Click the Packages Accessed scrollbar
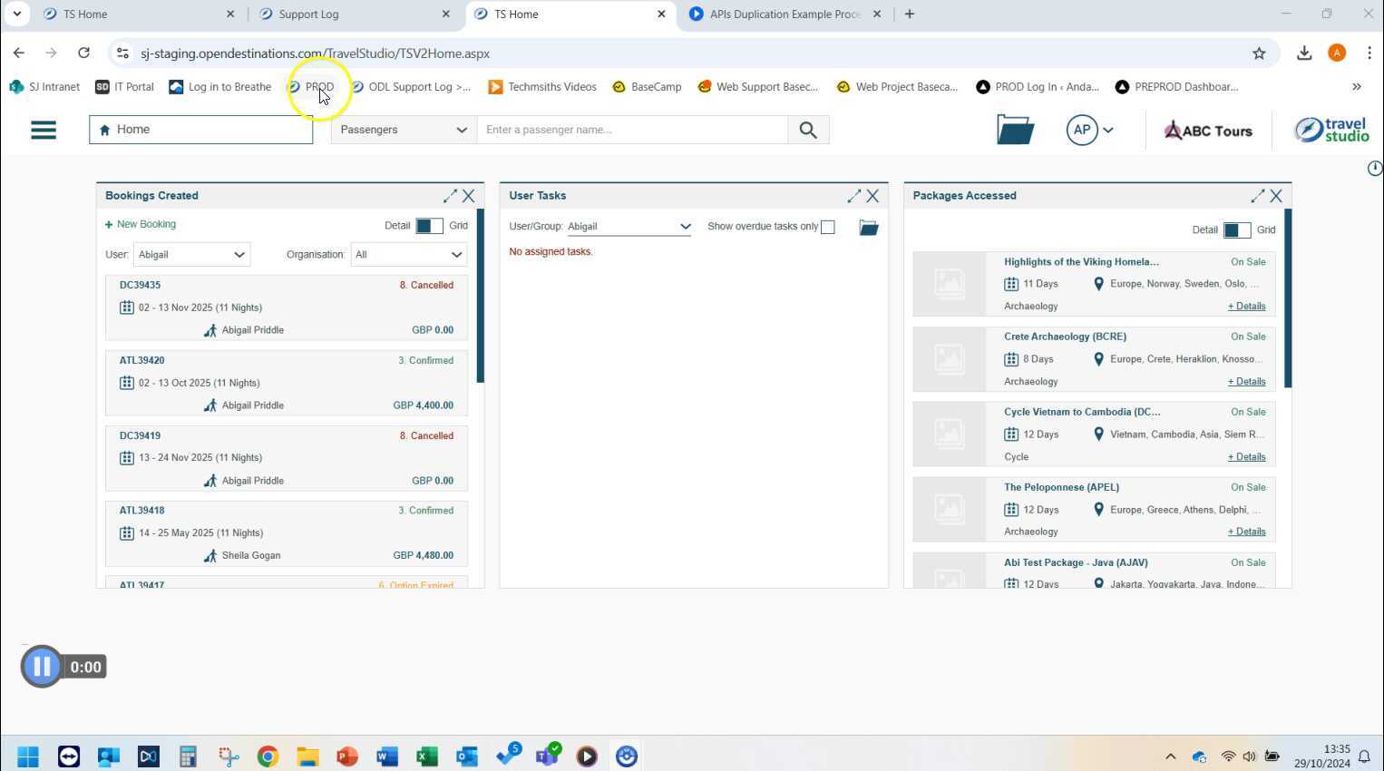 coord(1288,298)
